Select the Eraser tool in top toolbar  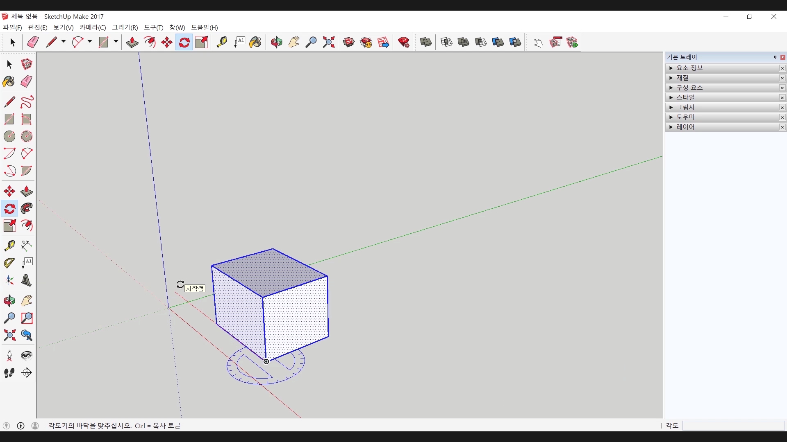[x=33, y=42]
